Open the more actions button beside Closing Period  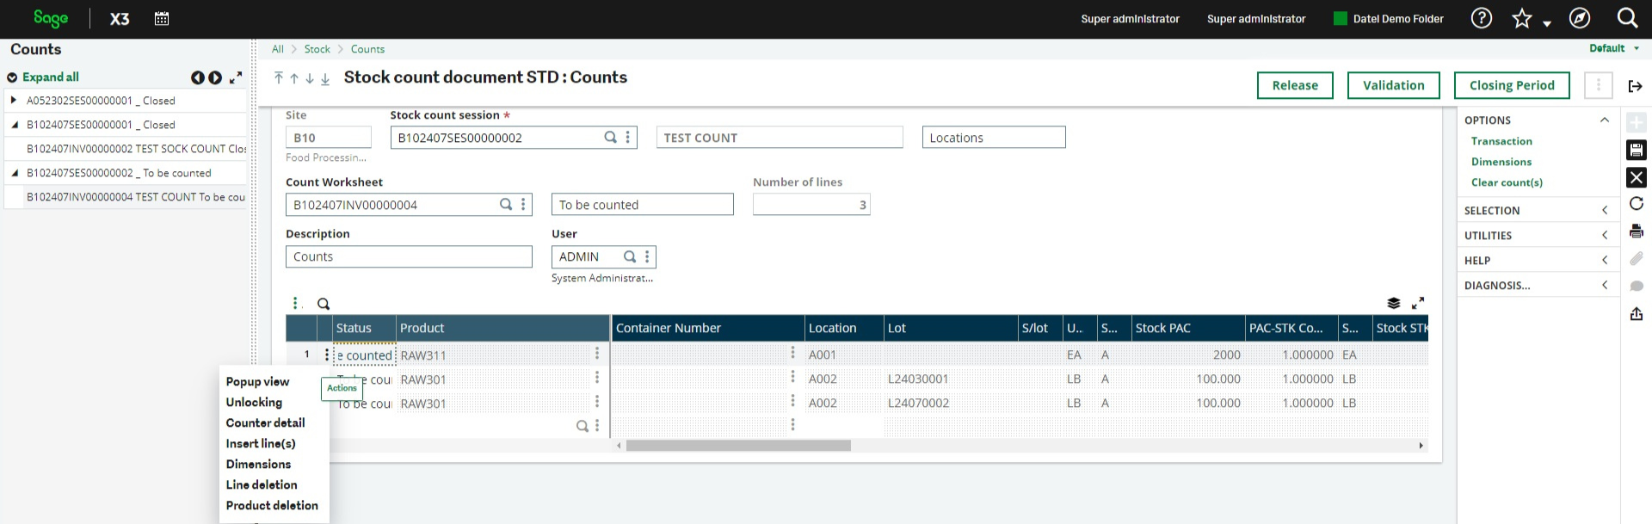[1598, 85]
